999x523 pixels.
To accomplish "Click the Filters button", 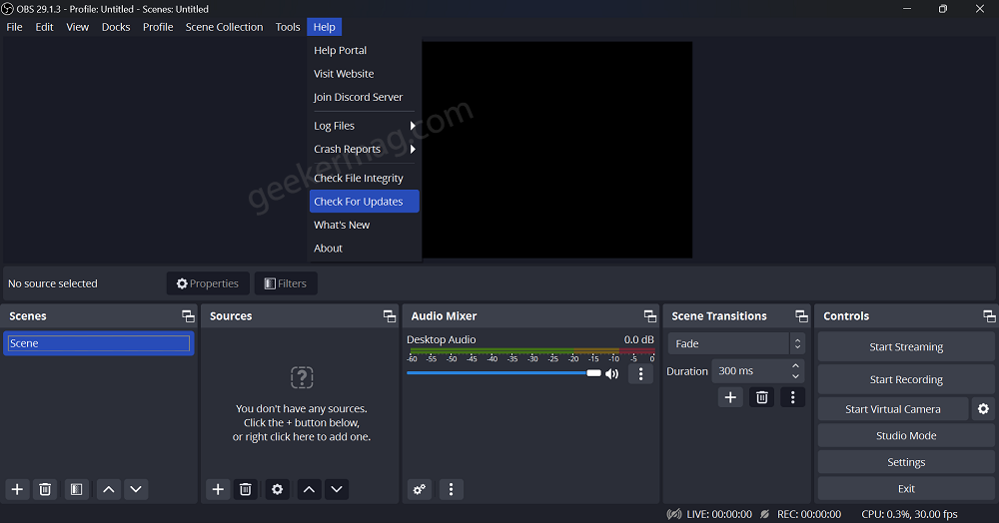I will pyautogui.click(x=286, y=283).
